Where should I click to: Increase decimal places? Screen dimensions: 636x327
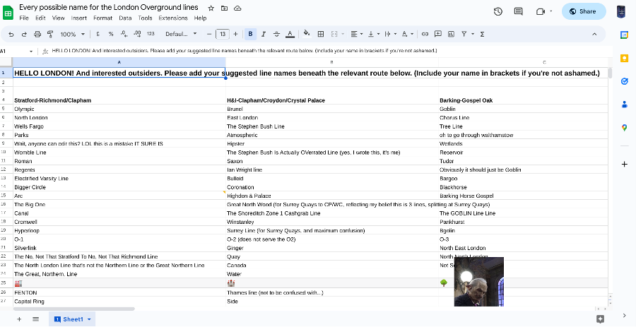137,35
